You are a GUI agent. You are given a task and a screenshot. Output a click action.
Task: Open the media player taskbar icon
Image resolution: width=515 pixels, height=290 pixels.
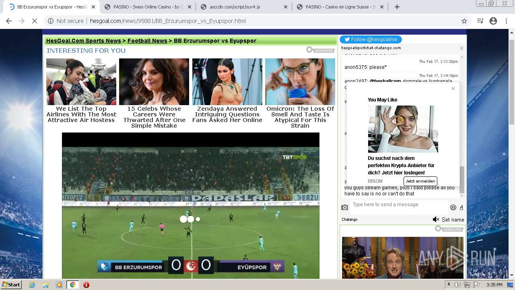pos(59,285)
